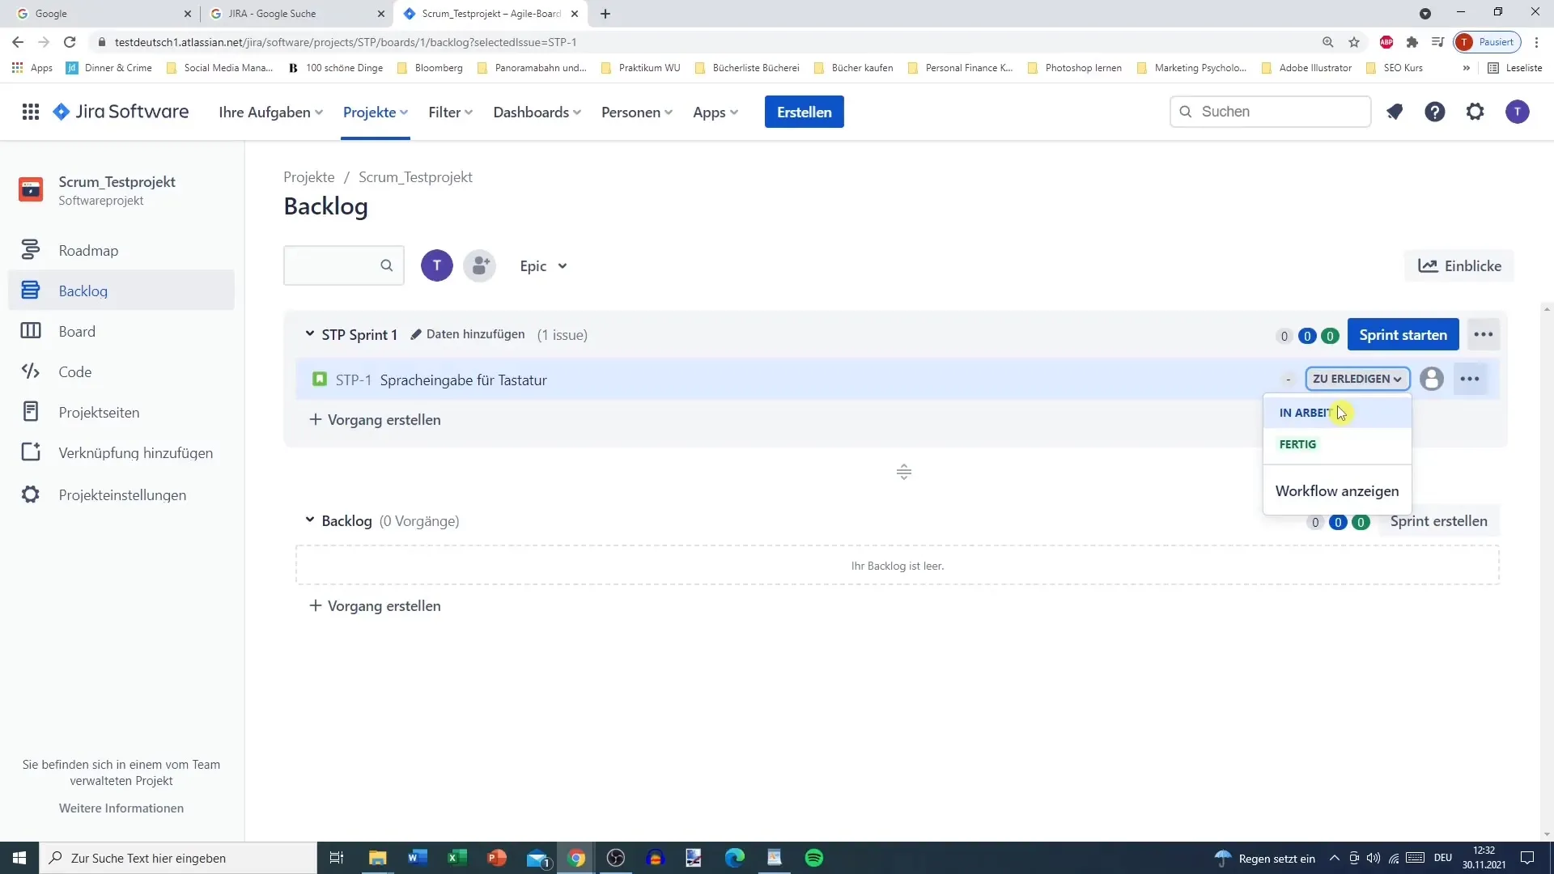This screenshot has height=874, width=1554.
Task: Open the Projekte dropdown menu
Action: coord(376,112)
